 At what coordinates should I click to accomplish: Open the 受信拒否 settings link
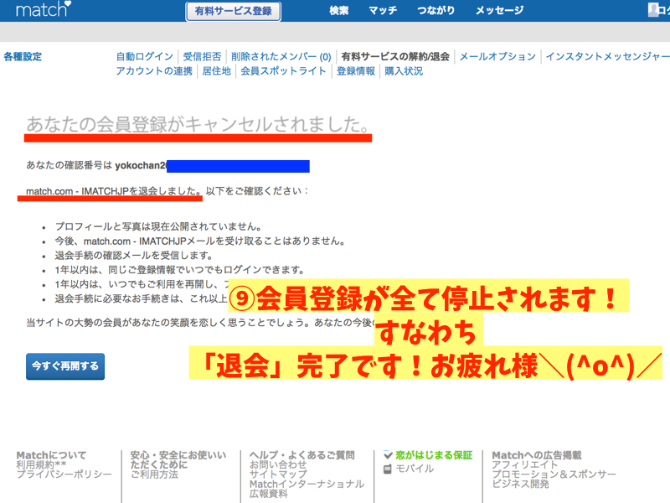pos(202,56)
